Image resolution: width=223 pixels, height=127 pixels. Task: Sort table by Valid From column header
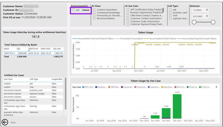click(x=33, y=48)
